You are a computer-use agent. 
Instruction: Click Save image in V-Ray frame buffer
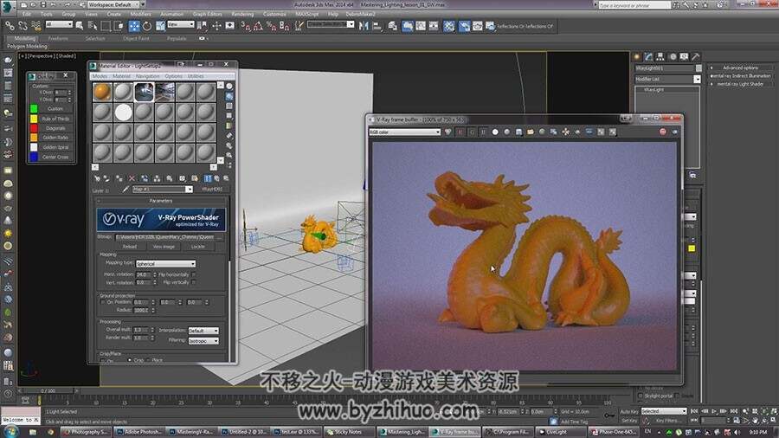(x=518, y=132)
